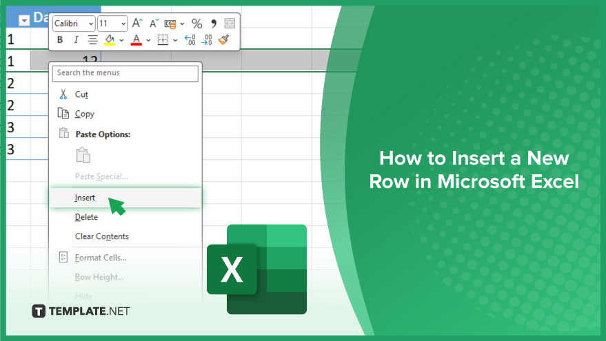Expand the fill color dropdown arrow

pyautogui.click(x=121, y=40)
